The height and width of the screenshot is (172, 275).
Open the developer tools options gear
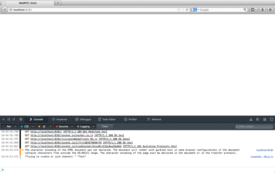click(21, 119)
